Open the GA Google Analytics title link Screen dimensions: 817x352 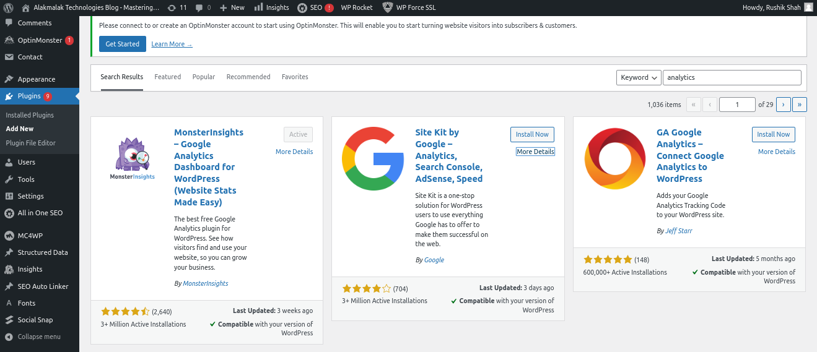tap(691, 155)
